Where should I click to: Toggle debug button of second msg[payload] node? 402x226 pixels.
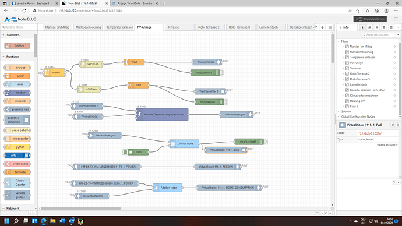(x=226, y=102)
